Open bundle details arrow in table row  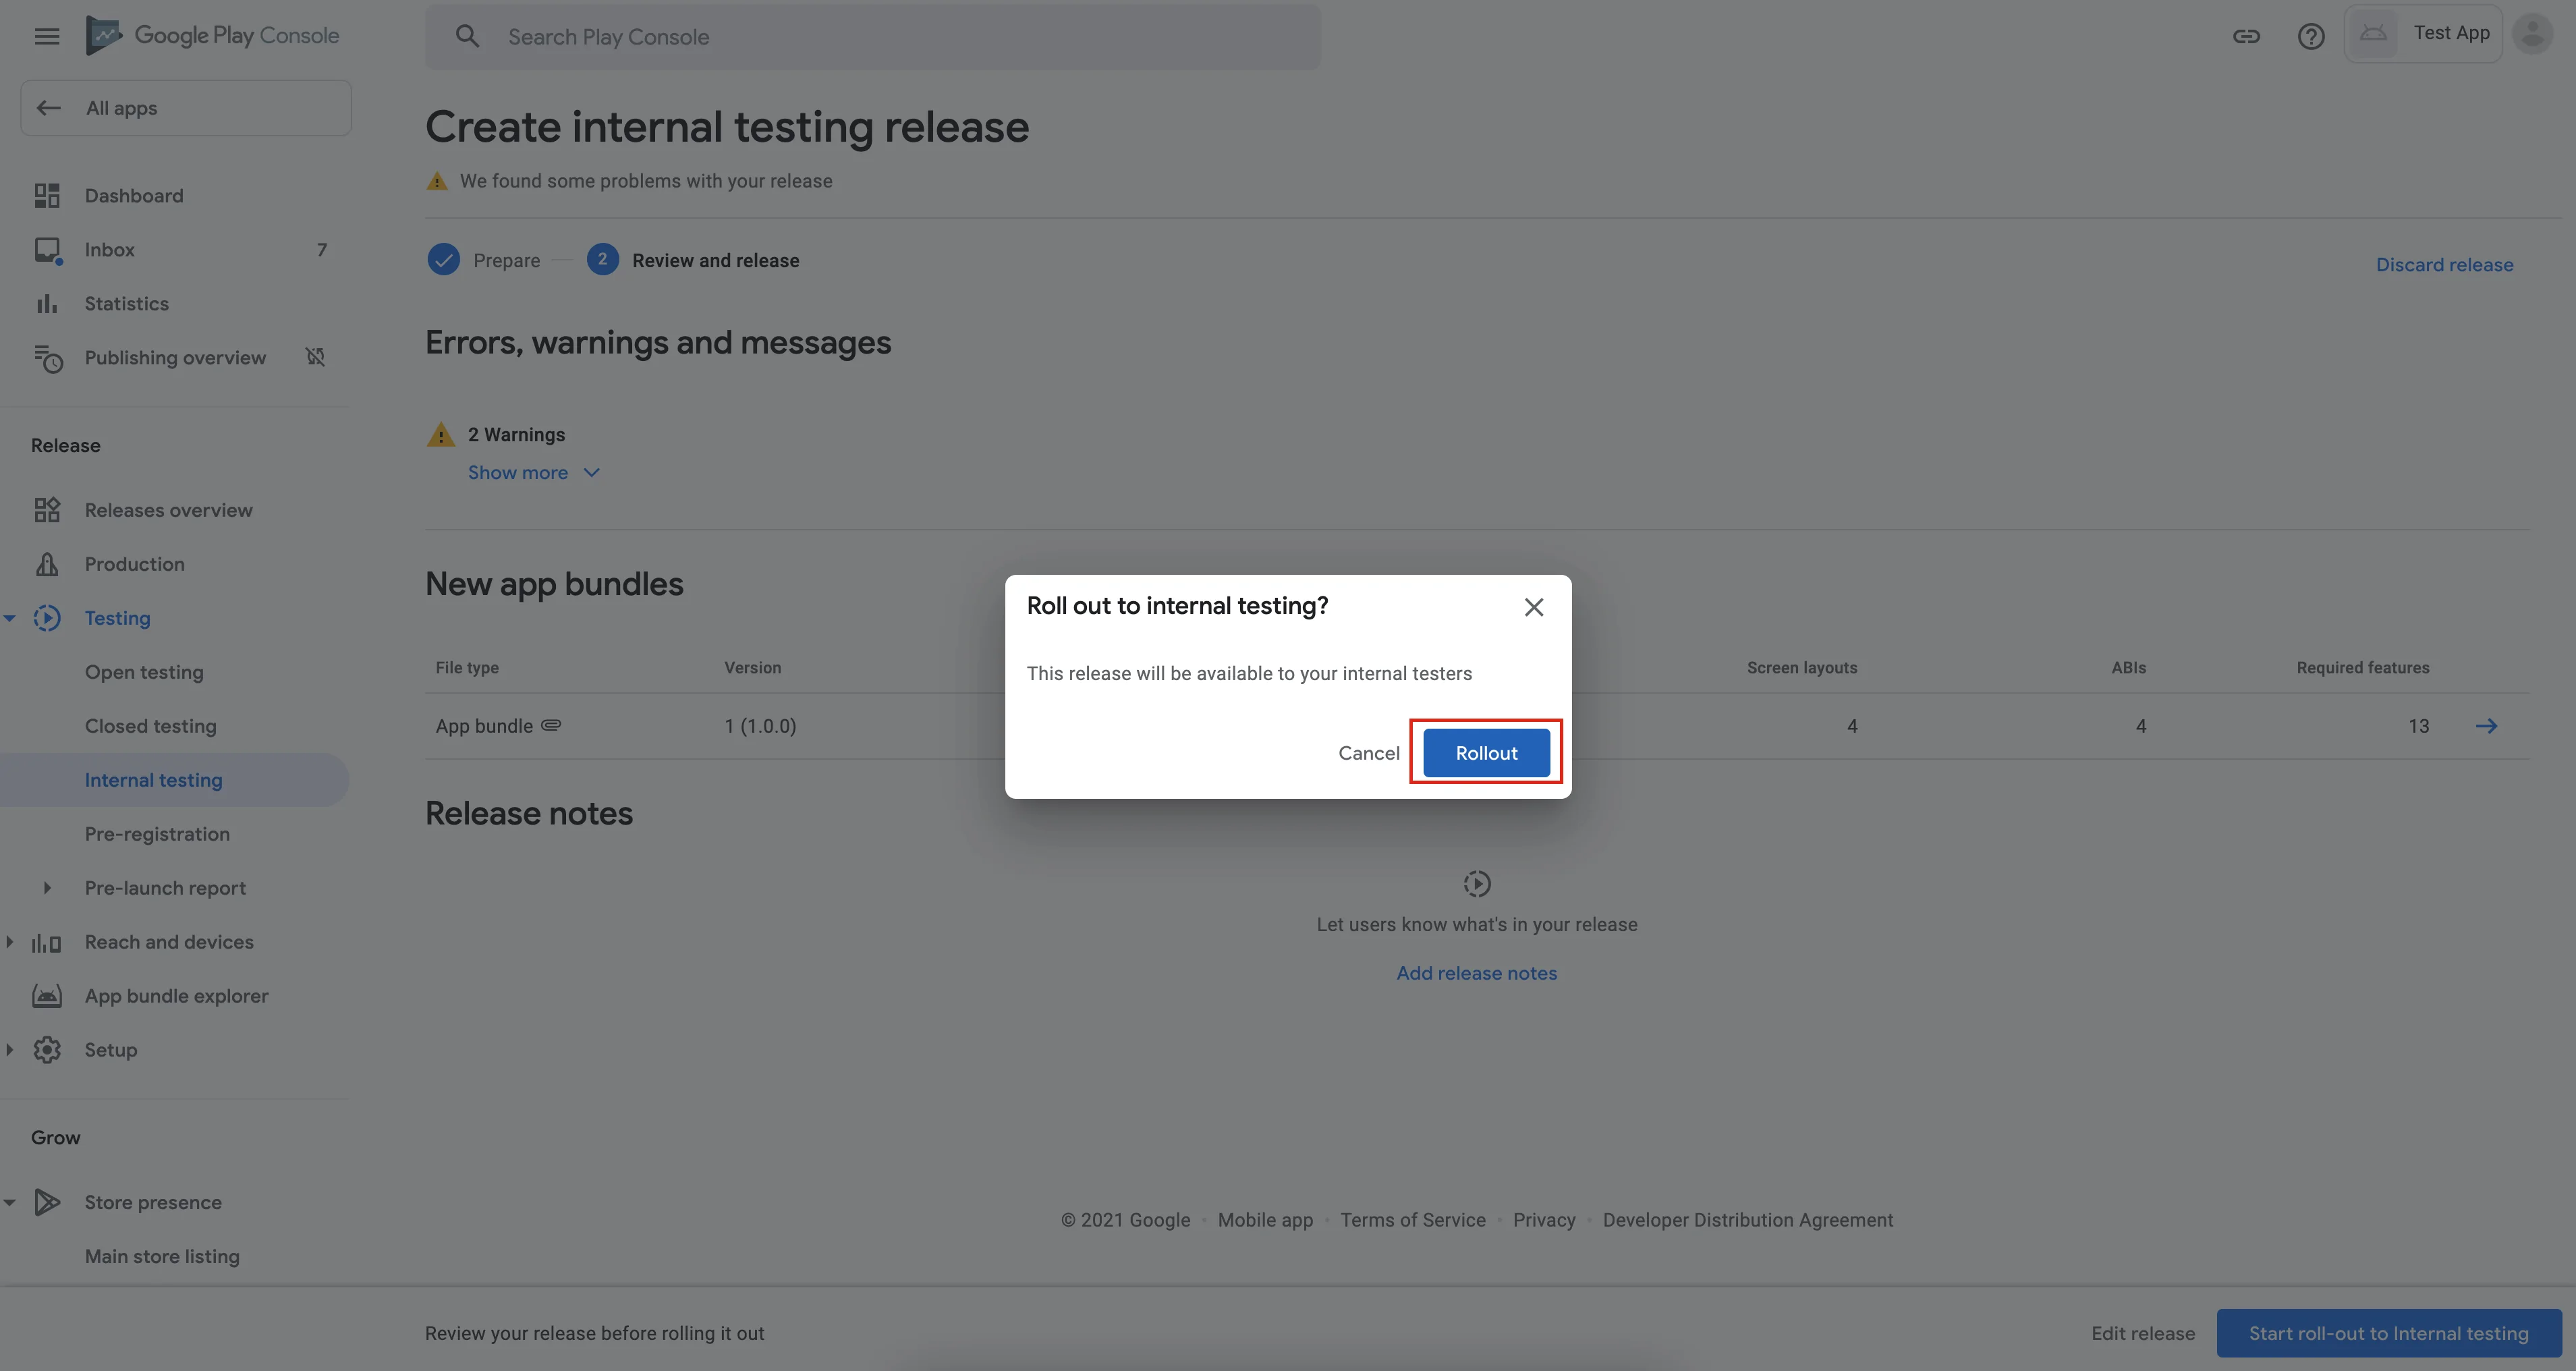(2486, 726)
